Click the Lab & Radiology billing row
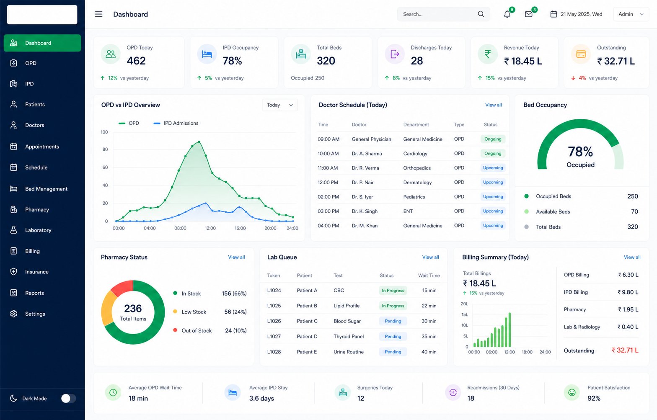This screenshot has height=420, width=657. point(601,327)
